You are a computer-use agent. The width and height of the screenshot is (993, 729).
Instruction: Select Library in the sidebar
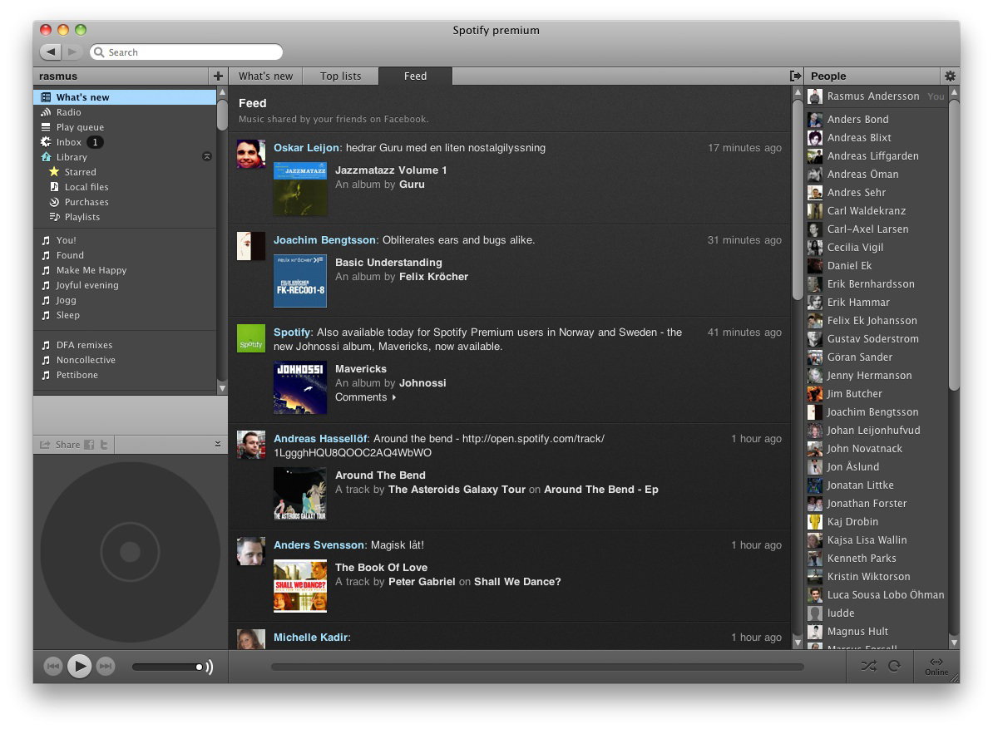124,157
